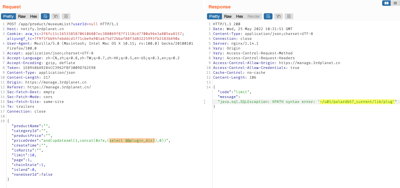Click the Date: Wed, 25 May 2022 header
Viewport: 400px width, 188px height.
click(253, 29)
